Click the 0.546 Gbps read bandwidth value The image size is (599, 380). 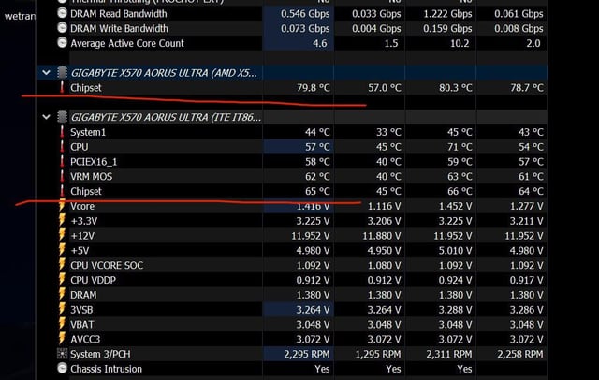(305, 14)
